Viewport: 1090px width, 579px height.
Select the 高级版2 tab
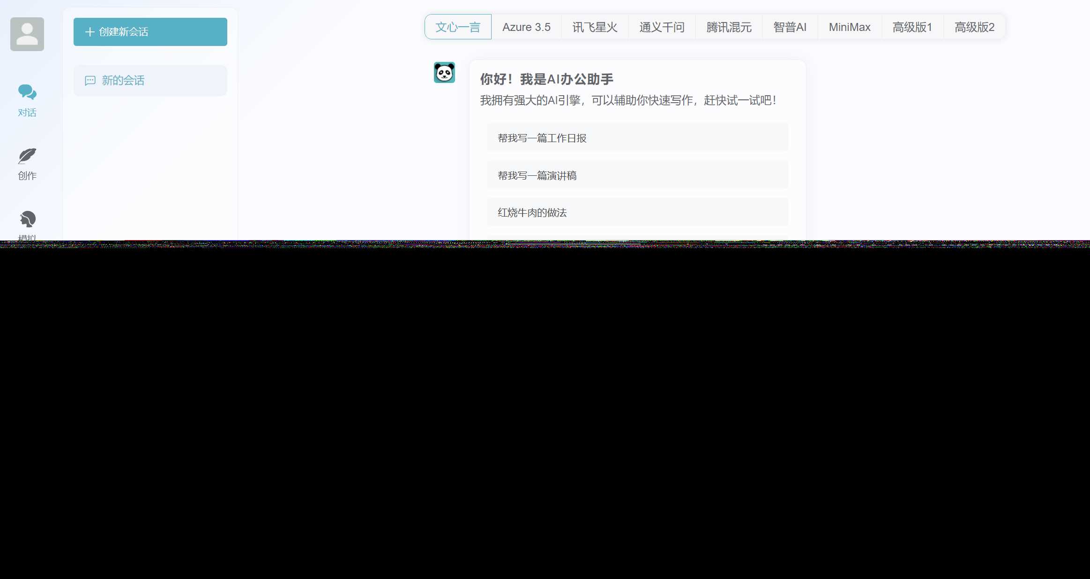click(974, 27)
